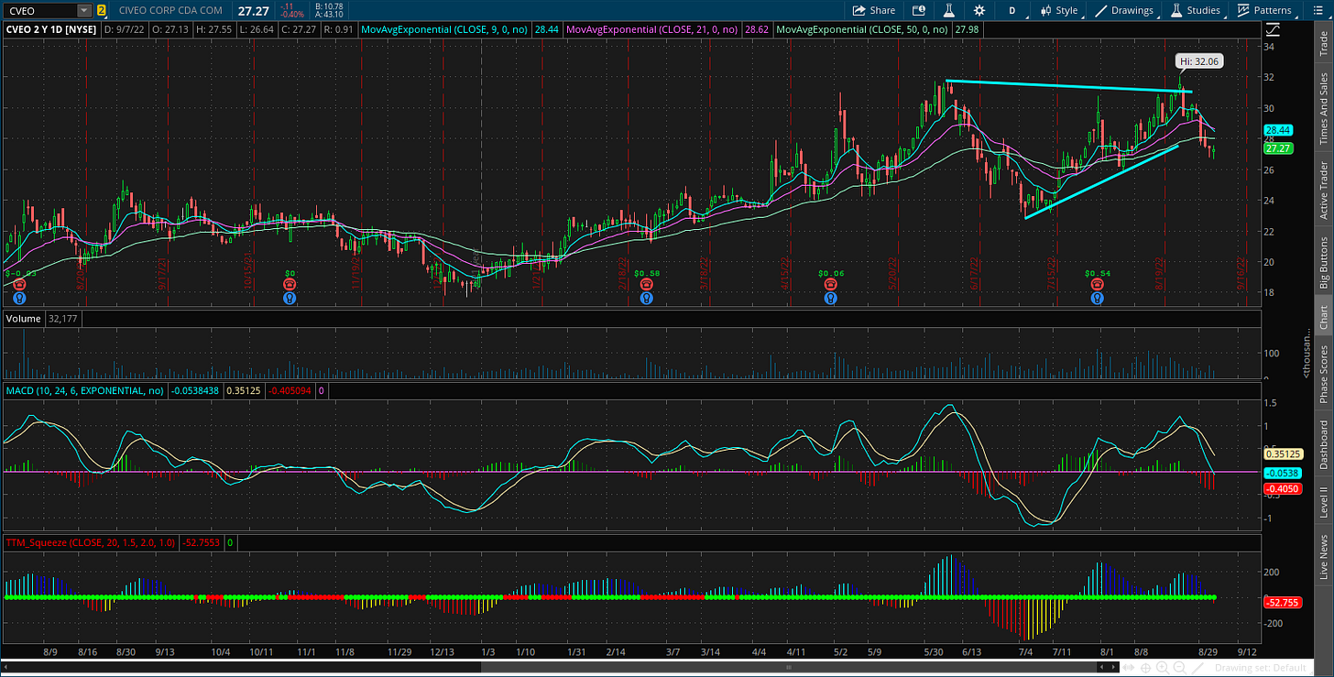
Task: Click the Hi: 32.06 price bubble
Action: click(1199, 61)
